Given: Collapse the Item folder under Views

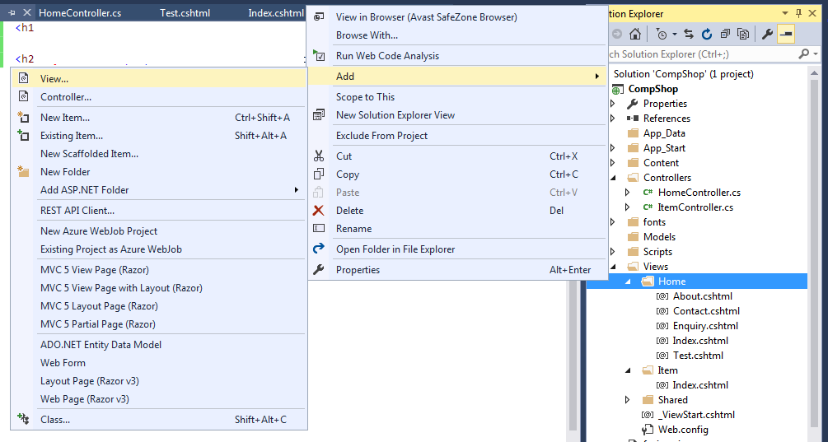Looking at the screenshot, I should point(628,370).
